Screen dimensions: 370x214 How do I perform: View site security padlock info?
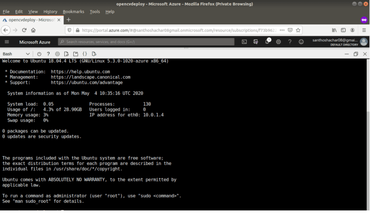click(77, 30)
